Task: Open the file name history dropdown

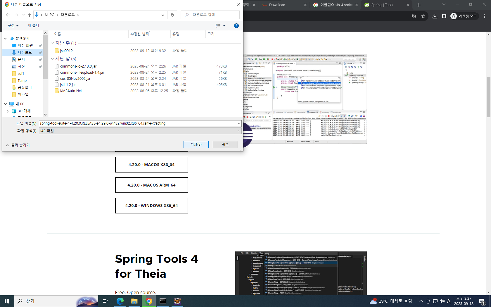Action: coord(239,123)
